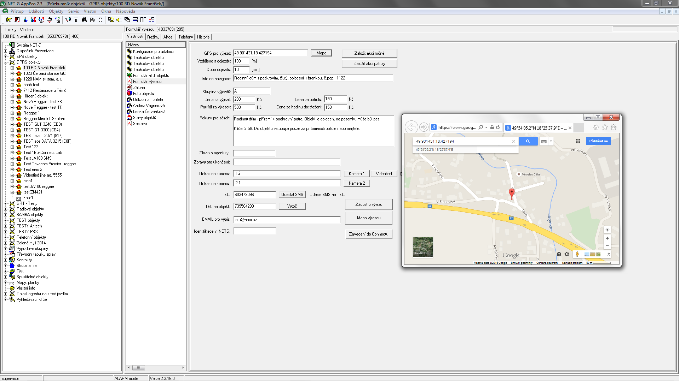Click the Satelitní map thumbnail
679x381 pixels.
(x=422, y=247)
